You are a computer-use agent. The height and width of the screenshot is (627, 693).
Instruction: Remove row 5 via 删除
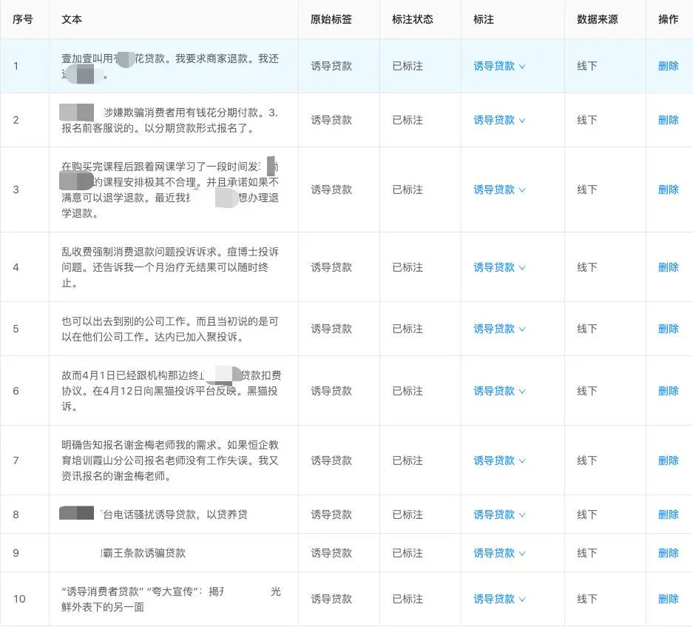669,329
